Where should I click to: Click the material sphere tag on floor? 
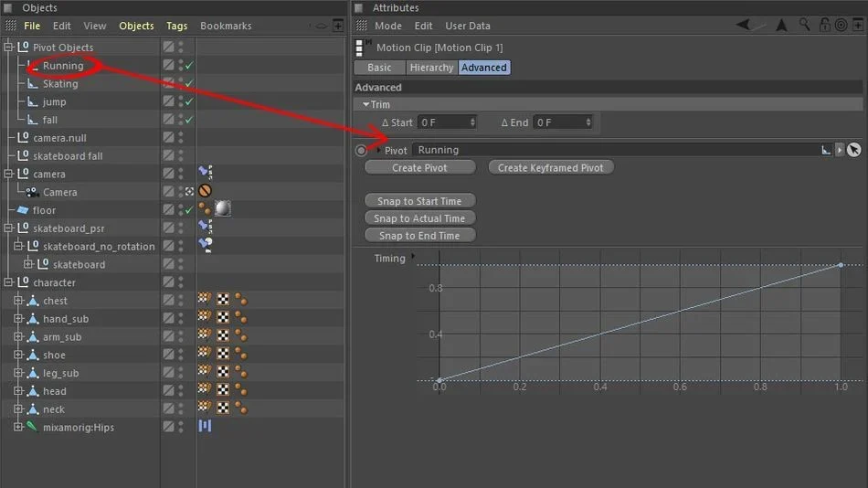(x=223, y=209)
